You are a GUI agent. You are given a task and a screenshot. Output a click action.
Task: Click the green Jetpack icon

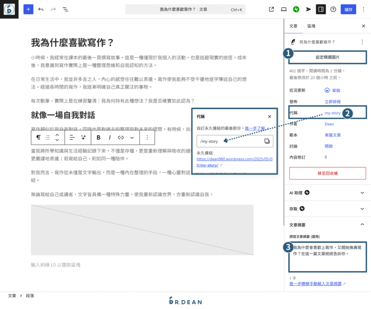tap(296, 9)
